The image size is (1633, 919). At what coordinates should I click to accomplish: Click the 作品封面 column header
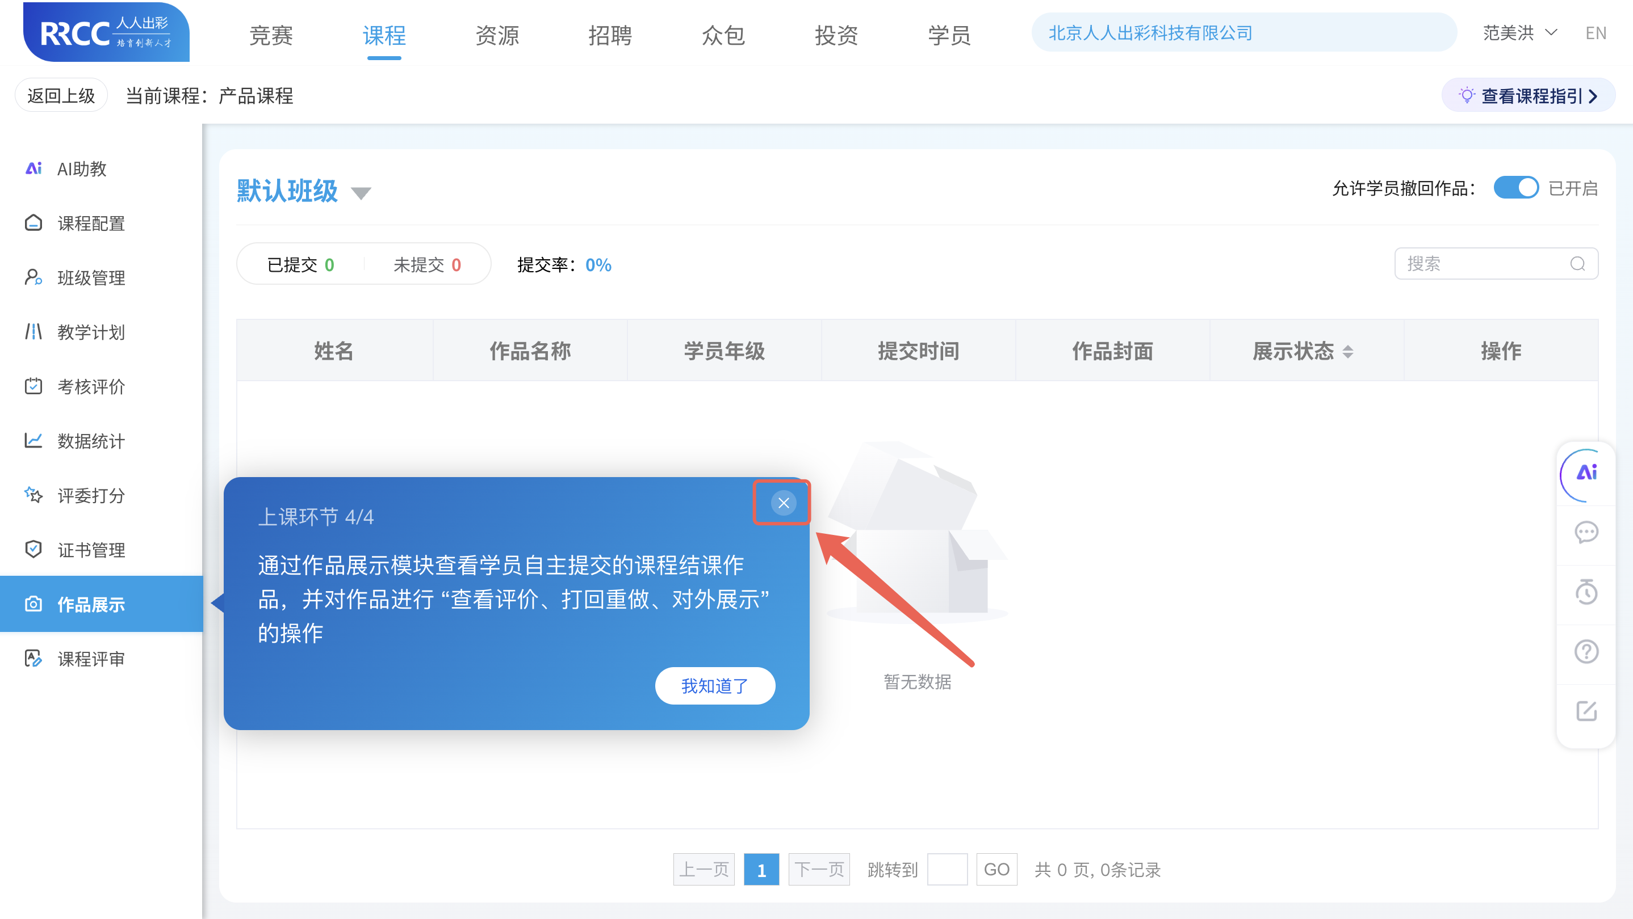pos(1112,350)
